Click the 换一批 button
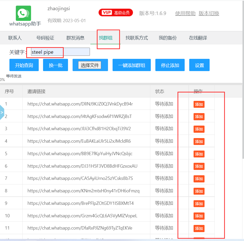 (56, 65)
